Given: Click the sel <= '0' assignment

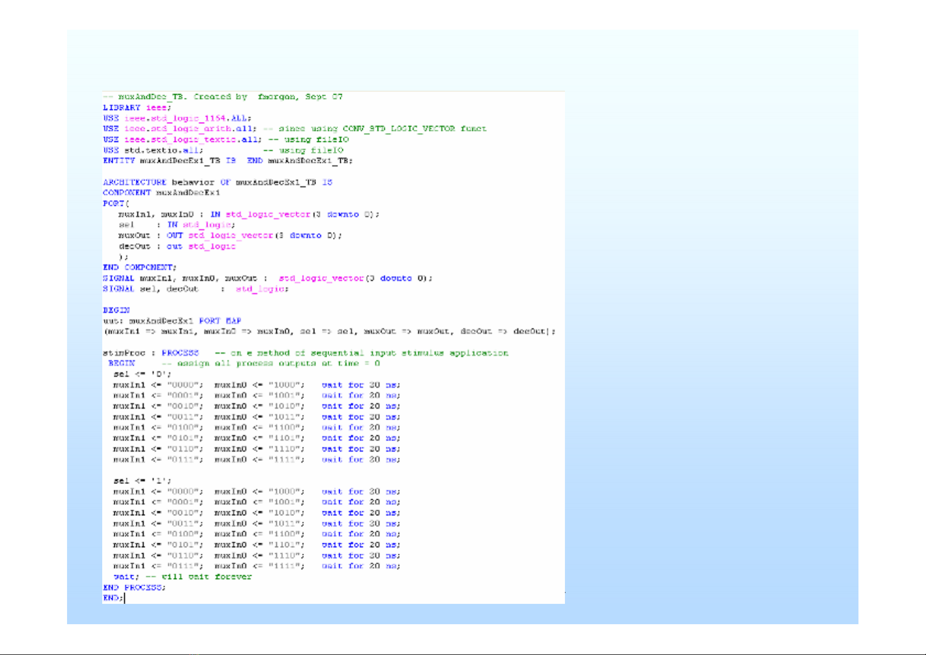Looking at the screenshot, I should coord(142,375).
